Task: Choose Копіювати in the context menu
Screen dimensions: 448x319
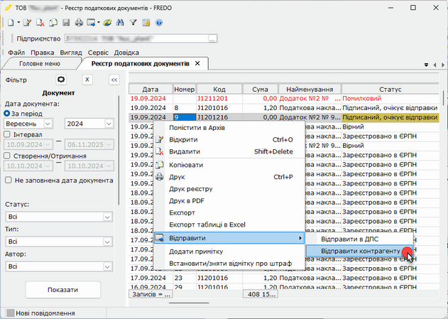Action: pyautogui.click(x=229, y=165)
